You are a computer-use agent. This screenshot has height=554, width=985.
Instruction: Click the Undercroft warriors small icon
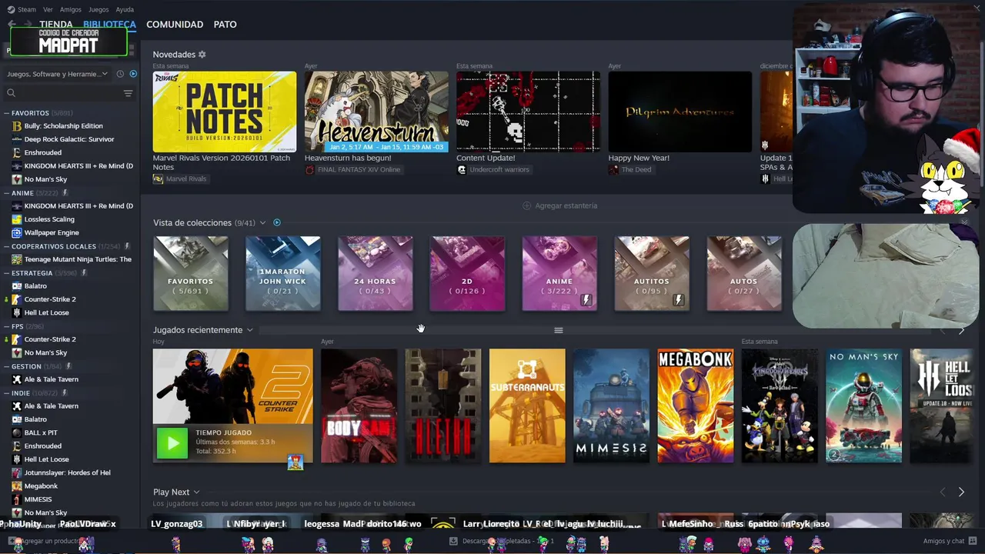462,169
